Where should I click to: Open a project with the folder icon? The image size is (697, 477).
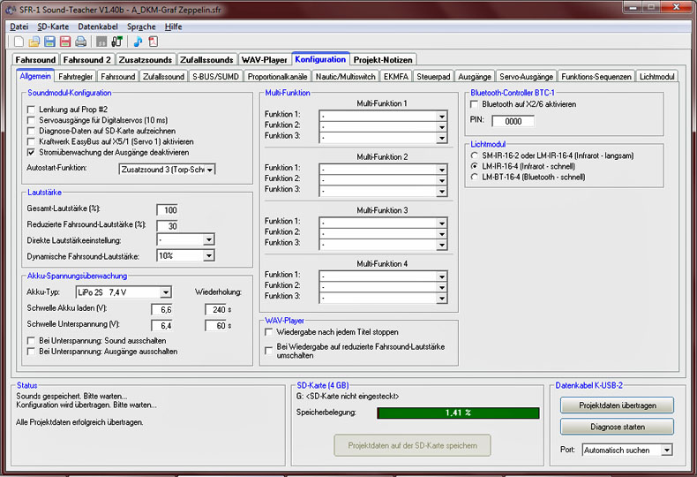[34, 42]
